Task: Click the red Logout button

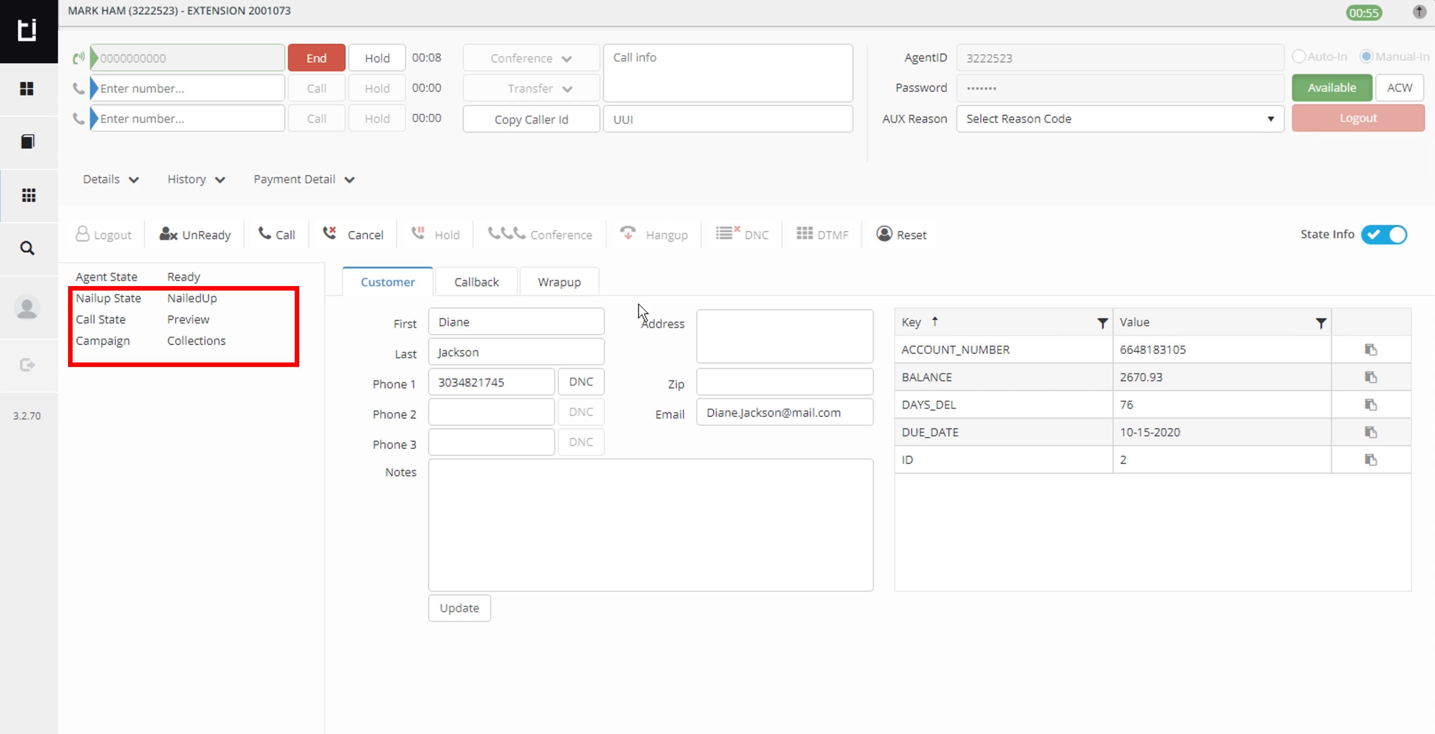Action: coord(1358,118)
